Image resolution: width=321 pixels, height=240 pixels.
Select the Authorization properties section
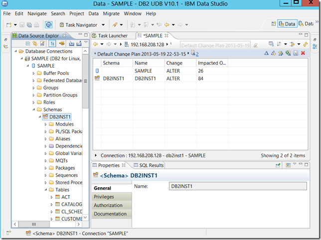[108, 205]
